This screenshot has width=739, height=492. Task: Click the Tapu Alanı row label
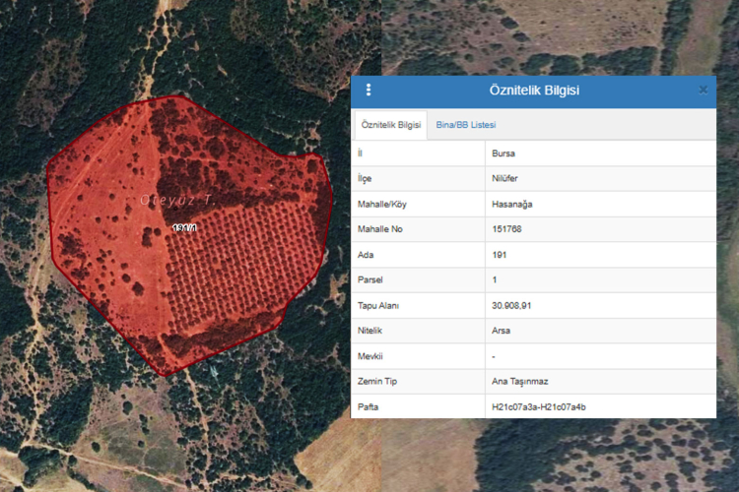(x=378, y=306)
